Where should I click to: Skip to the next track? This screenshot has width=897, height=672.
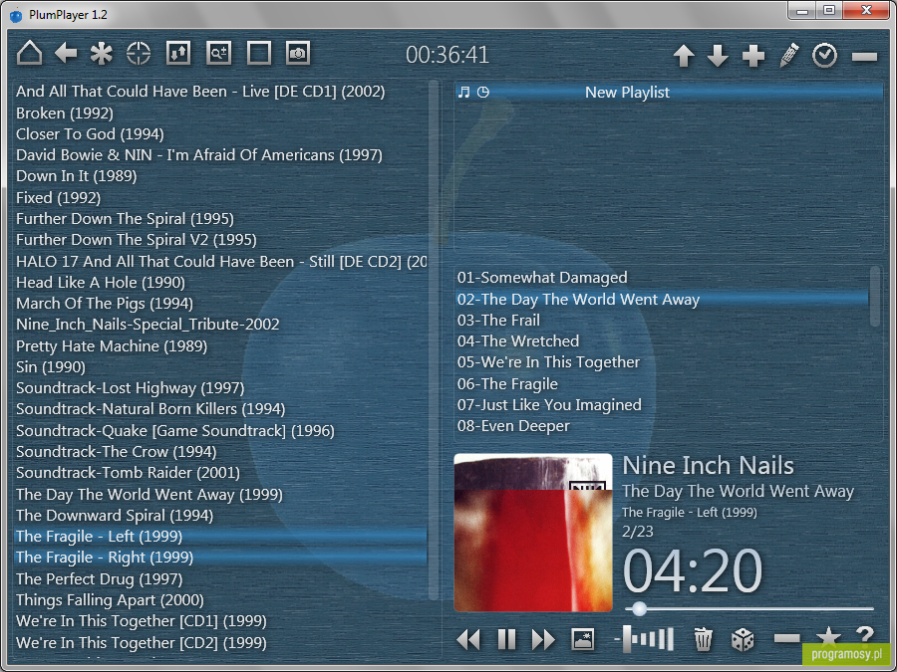pyautogui.click(x=543, y=639)
